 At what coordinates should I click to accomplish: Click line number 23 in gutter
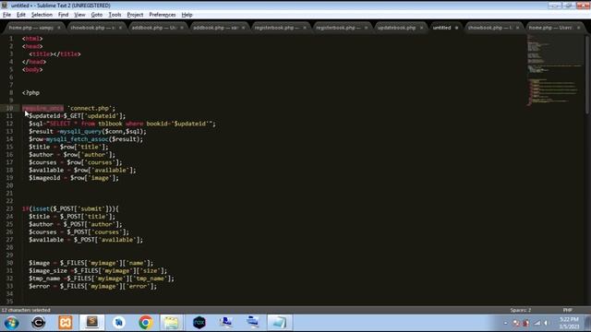[x=9, y=209]
